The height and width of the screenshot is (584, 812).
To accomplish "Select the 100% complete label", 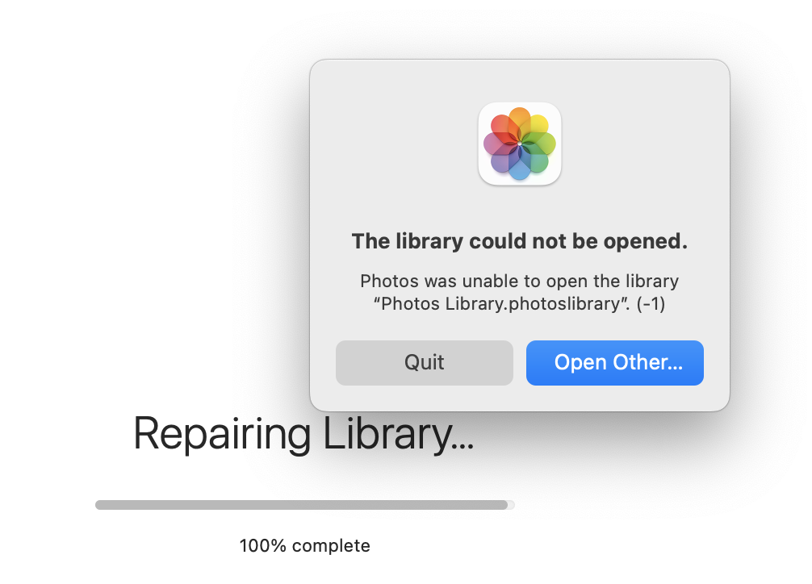I will point(304,545).
